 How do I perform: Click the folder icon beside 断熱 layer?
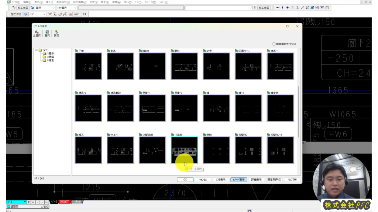205,135
